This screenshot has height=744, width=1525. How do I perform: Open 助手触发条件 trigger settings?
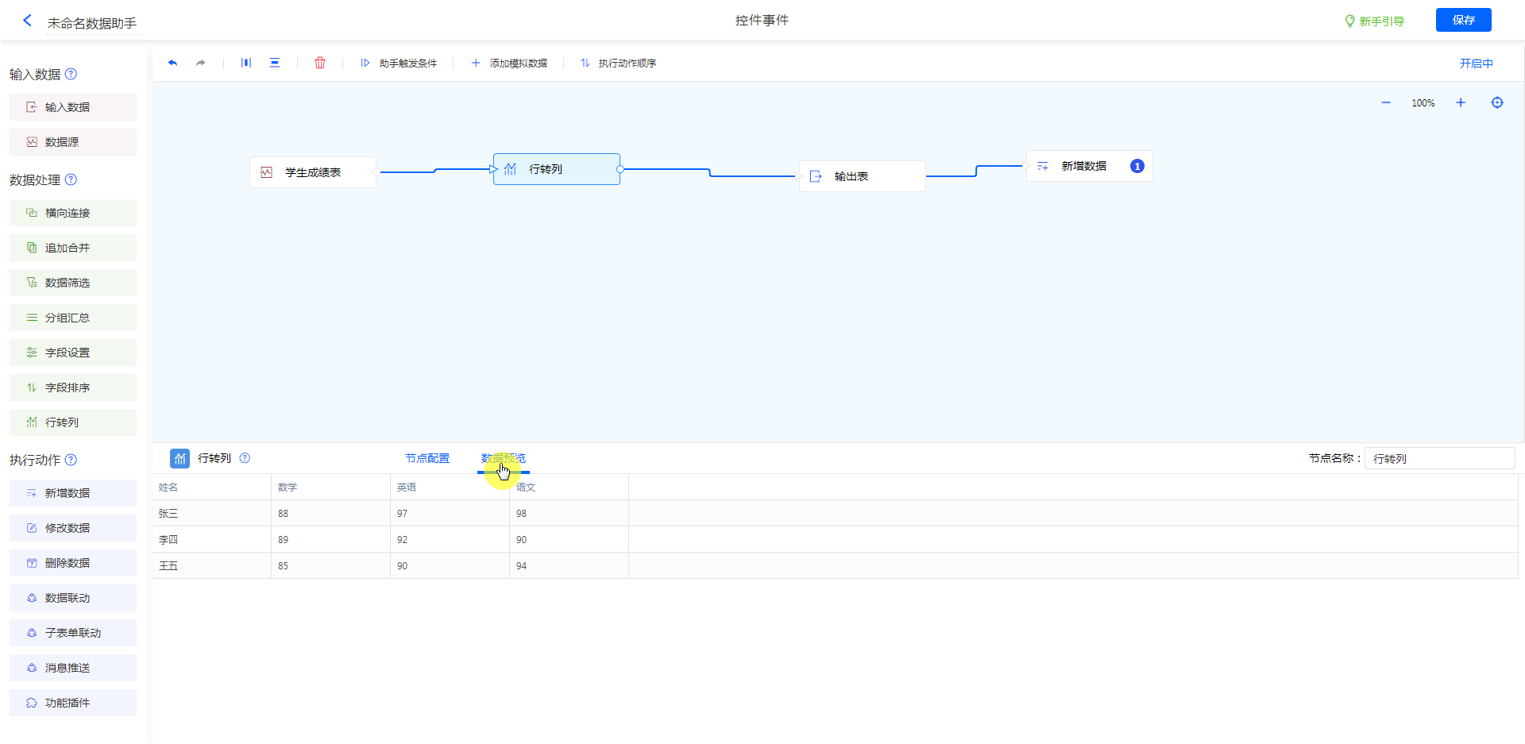click(x=399, y=64)
